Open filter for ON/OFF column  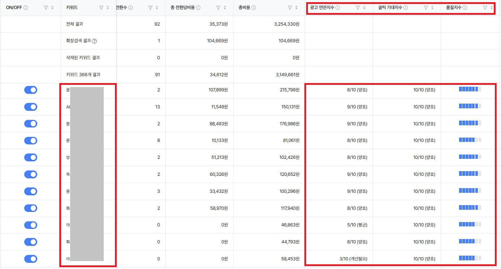coord(46,8)
